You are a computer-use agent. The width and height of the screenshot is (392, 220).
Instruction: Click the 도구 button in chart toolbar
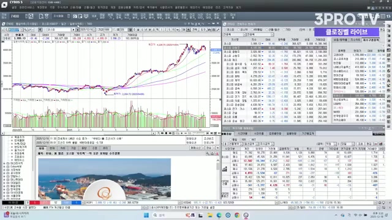[x=203, y=30]
